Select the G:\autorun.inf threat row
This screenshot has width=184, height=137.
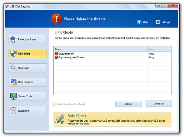pyautogui.click(x=112, y=54)
